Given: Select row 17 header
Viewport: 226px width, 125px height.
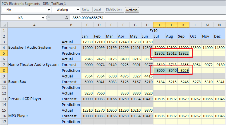Looking at the screenshot, I should pos(4,122).
